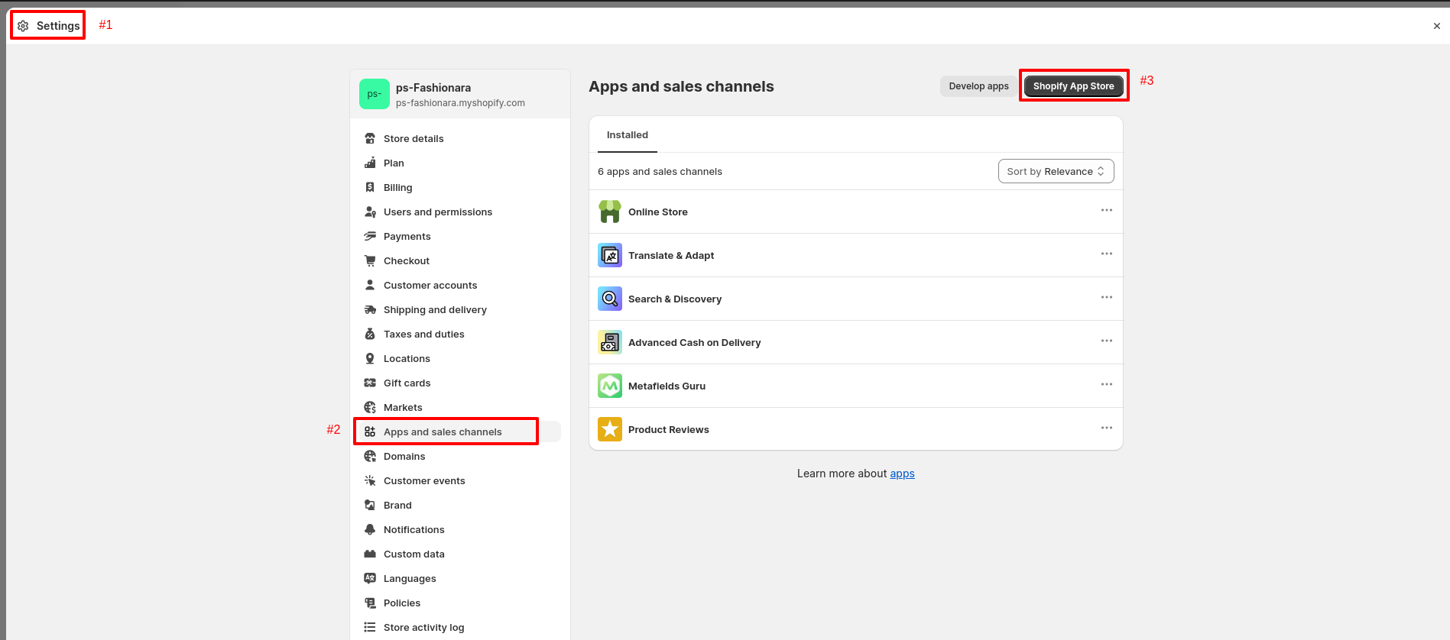Click the Checkout cart icon
The width and height of the screenshot is (1450, 640).
370,260
